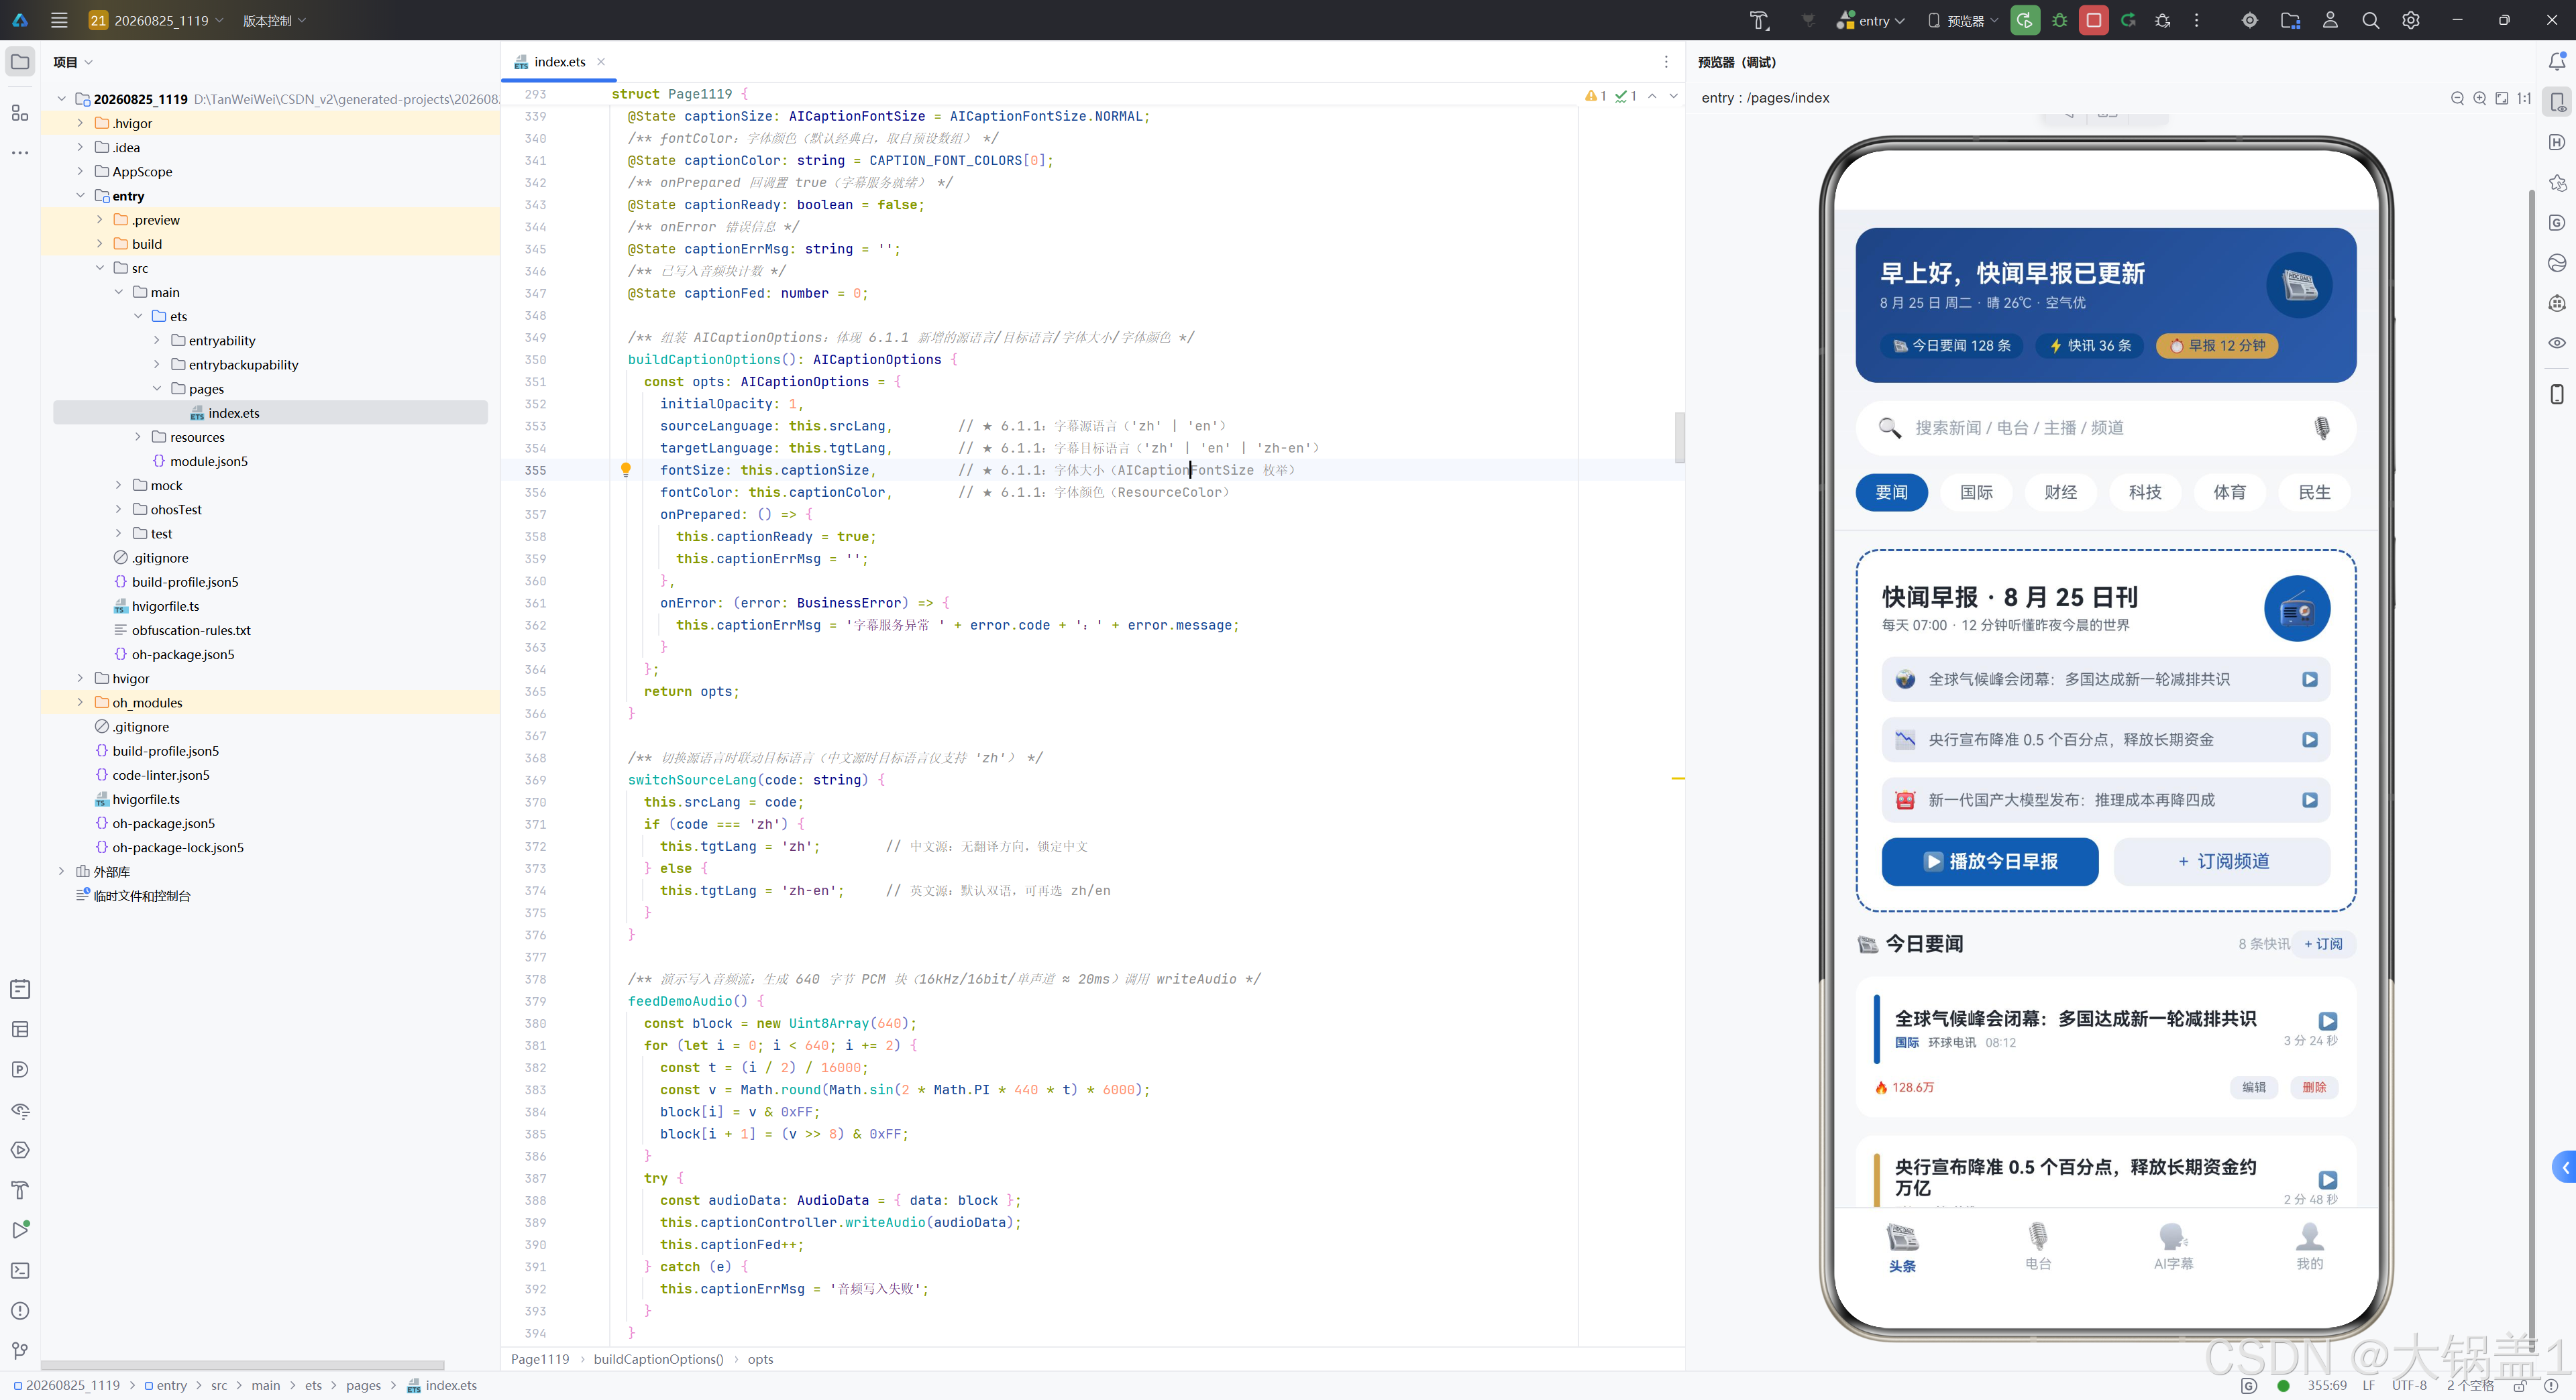Open the profiler P icon in the left sidebar
2576x1400 pixels.
click(20, 1069)
